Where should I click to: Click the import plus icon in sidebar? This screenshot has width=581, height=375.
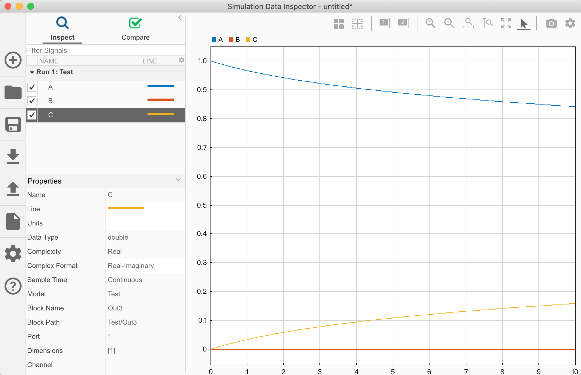point(13,60)
